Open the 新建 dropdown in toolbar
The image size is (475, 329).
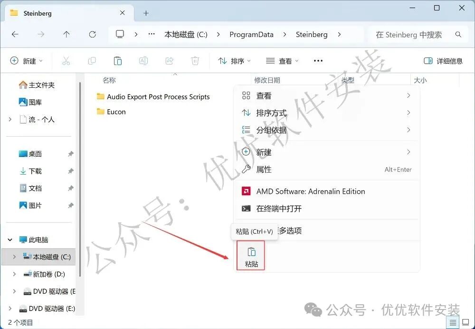27,61
